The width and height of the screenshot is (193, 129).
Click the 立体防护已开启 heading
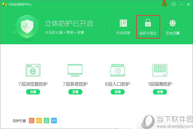coord(69,23)
